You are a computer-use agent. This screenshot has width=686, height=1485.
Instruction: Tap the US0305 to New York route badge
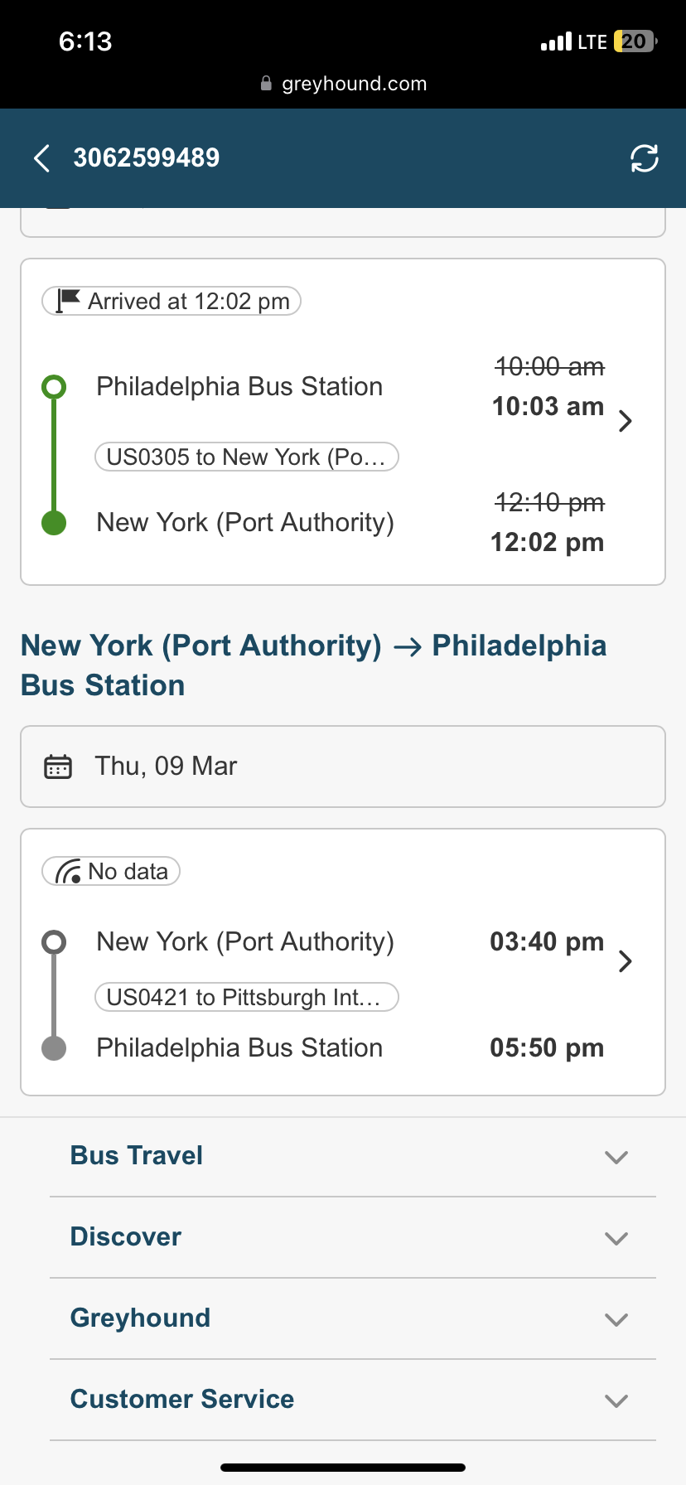coord(247,457)
